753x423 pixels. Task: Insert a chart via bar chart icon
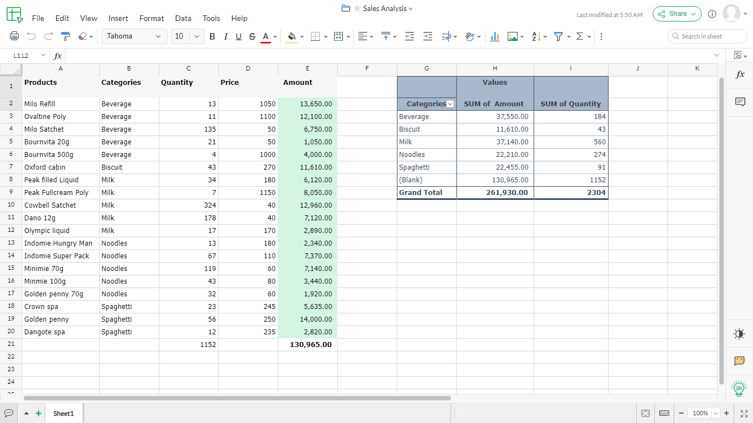pyautogui.click(x=495, y=36)
